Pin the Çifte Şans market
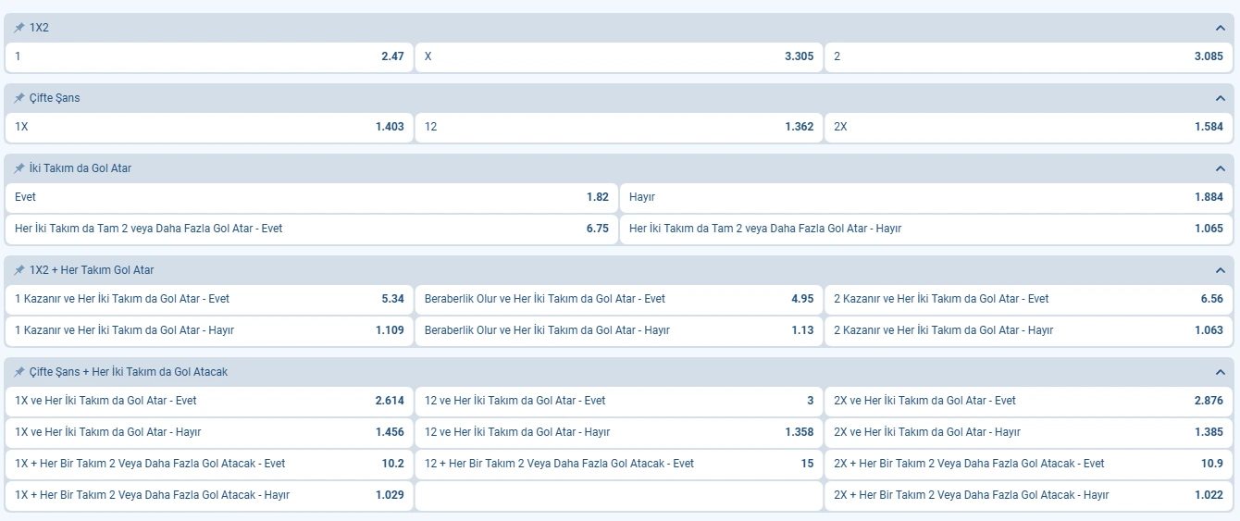The height and width of the screenshot is (521, 1240). [x=19, y=98]
